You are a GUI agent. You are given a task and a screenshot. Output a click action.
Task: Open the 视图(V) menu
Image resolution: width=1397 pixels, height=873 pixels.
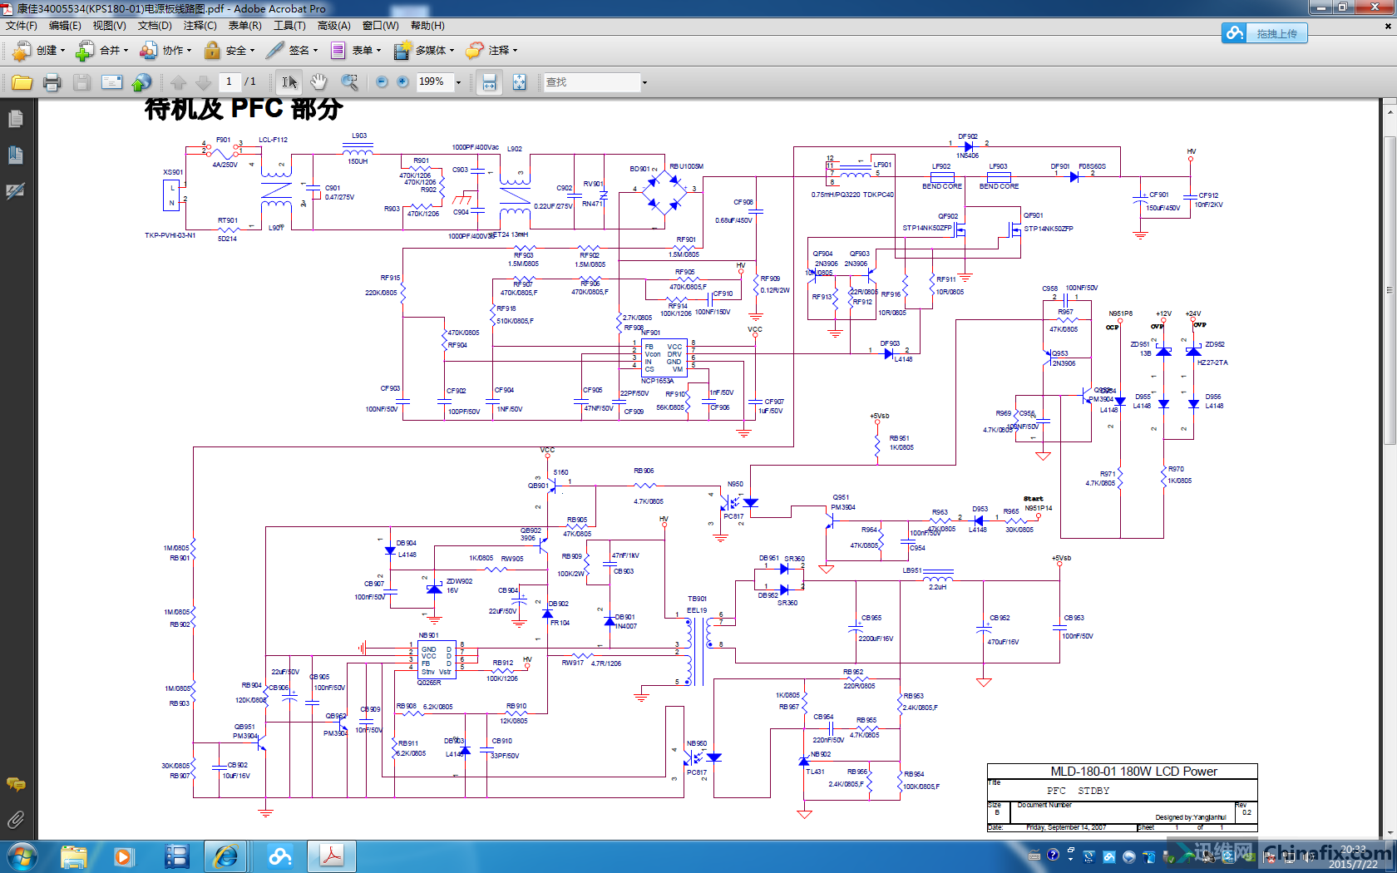[x=109, y=26]
